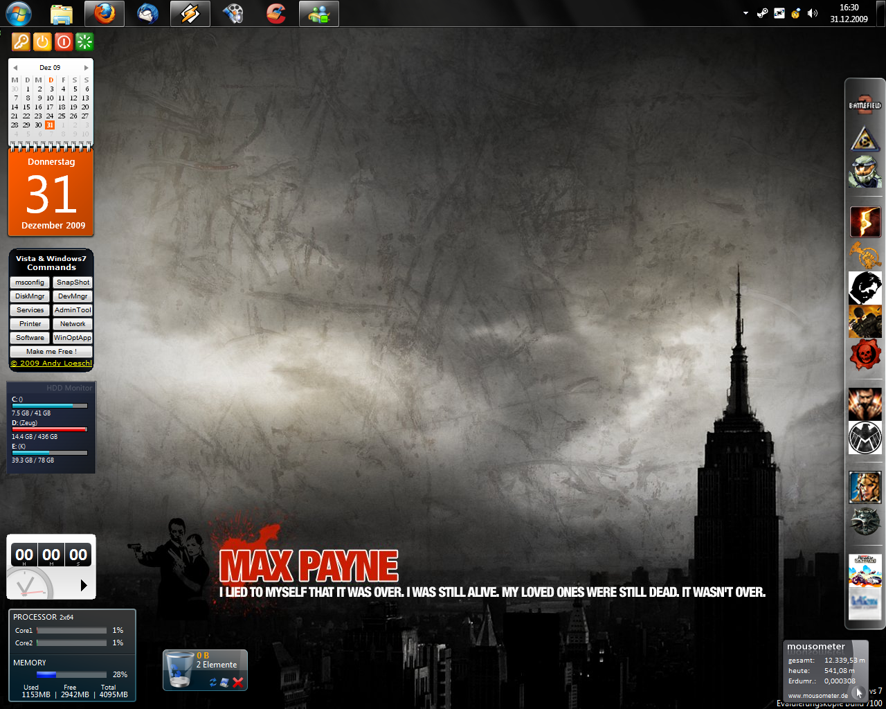Open the www.mousometer.de link
The image size is (886, 709).
pos(818,696)
